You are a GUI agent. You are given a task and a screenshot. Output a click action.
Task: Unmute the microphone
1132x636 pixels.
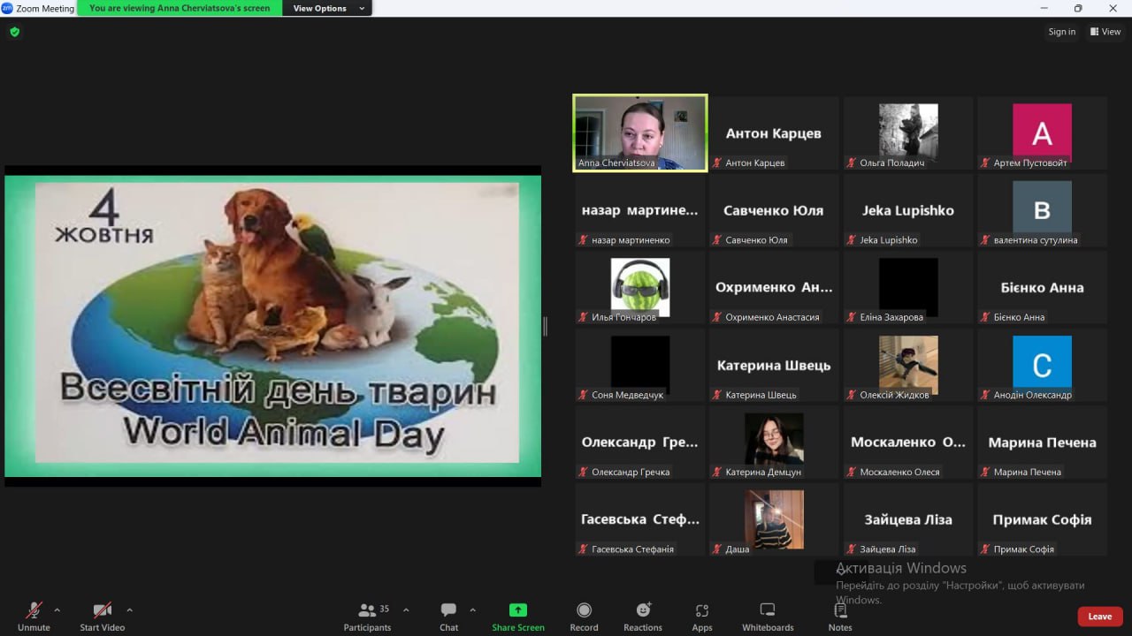click(34, 610)
